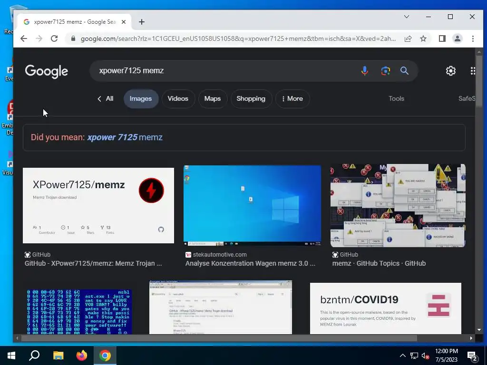
Task: Open Google quick settings gear
Action: (451, 71)
